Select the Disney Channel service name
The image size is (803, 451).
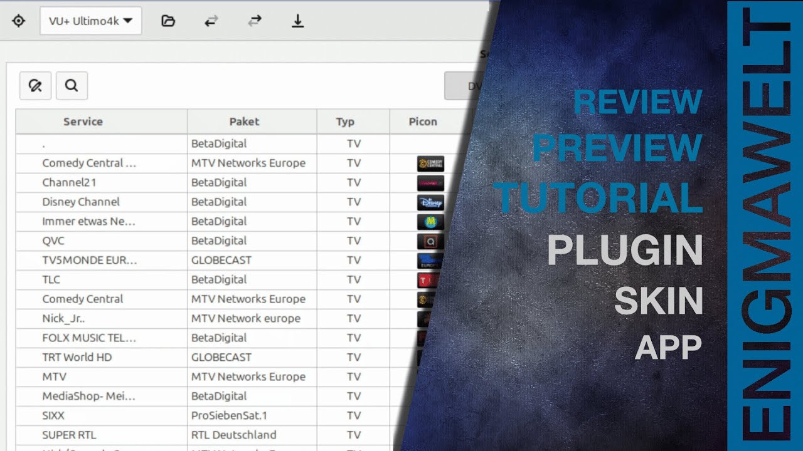81,202
